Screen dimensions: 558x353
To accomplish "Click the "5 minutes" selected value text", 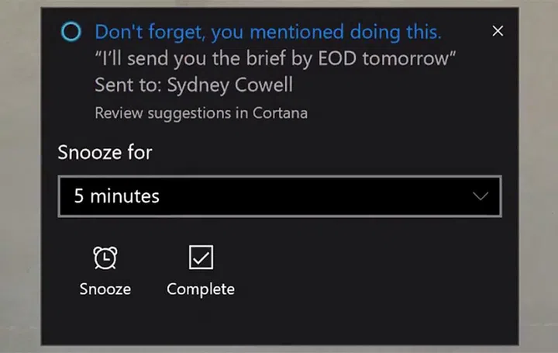I will [x=117, y=196].
